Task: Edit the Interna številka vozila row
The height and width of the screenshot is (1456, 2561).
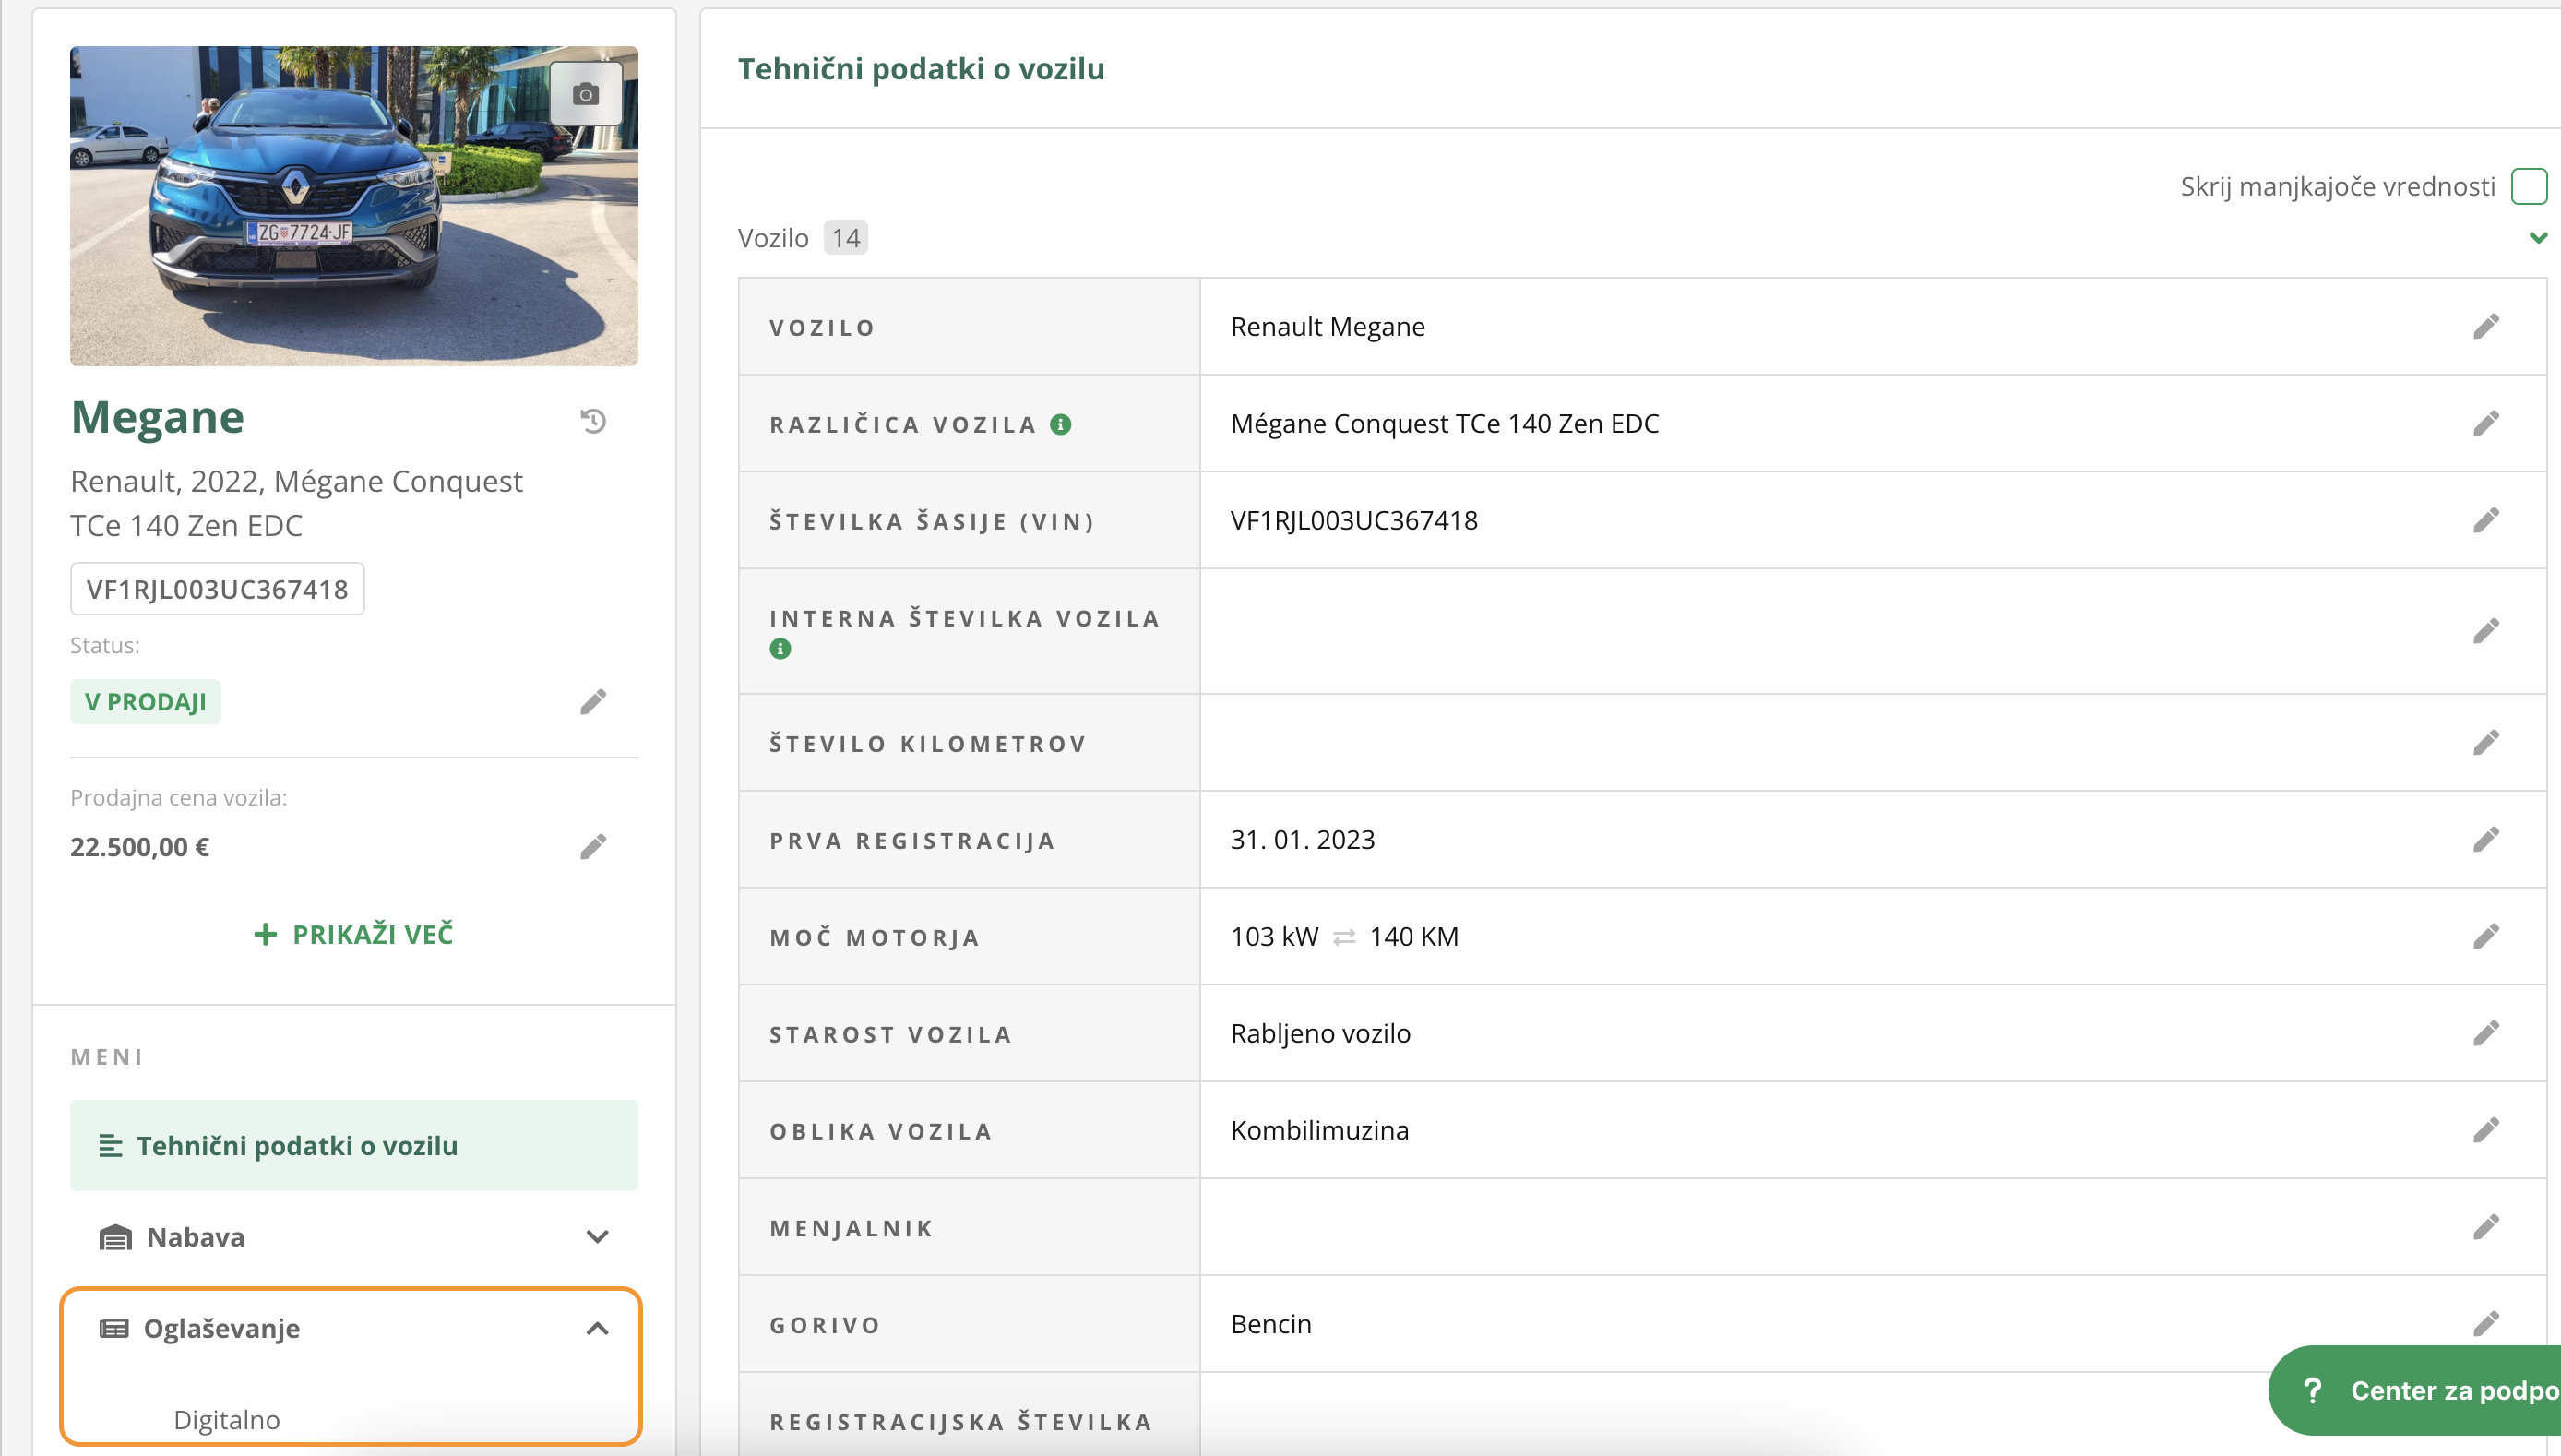Action: coord(2486,631)
